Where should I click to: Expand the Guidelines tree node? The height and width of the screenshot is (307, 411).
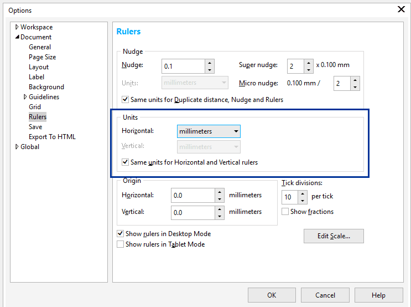point(25,97)
